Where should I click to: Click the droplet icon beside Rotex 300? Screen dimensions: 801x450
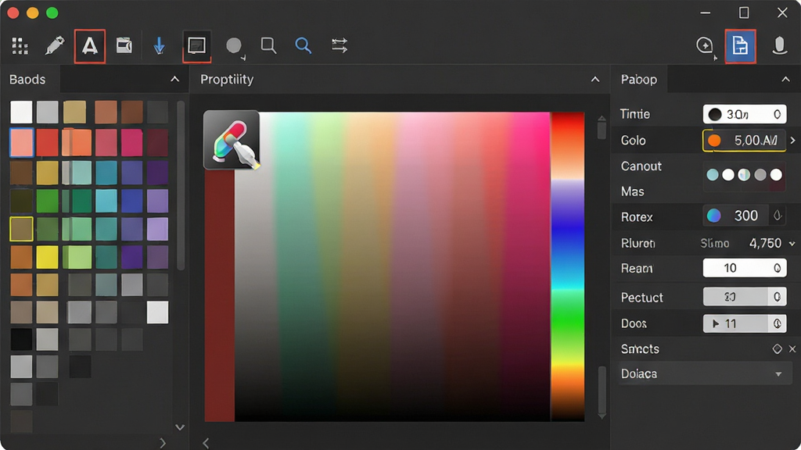(778, 216)
